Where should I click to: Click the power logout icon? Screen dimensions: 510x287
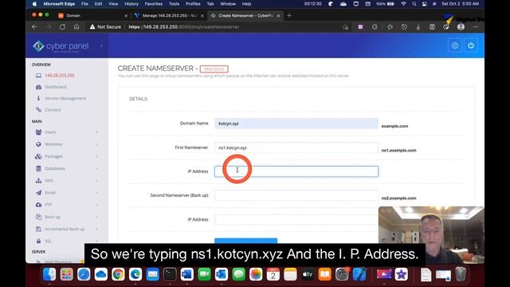pyautogui.click(x=471, y=45)
